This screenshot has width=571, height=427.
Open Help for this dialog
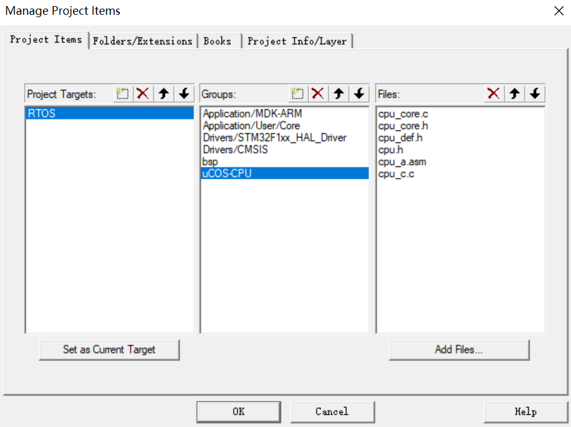coord(526,412)
